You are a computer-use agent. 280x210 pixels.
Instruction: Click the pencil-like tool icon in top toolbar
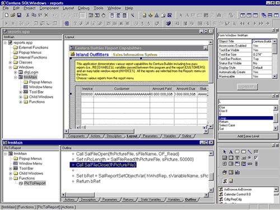tap(133, 15)
